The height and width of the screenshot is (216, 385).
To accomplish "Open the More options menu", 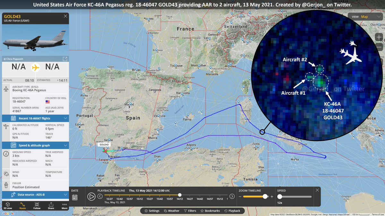I will (64, 206).
